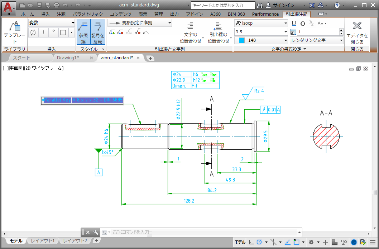The width and height of the screenshot is (379, 249).
Task: Open the Template library tool
Action: pos(14,32)
